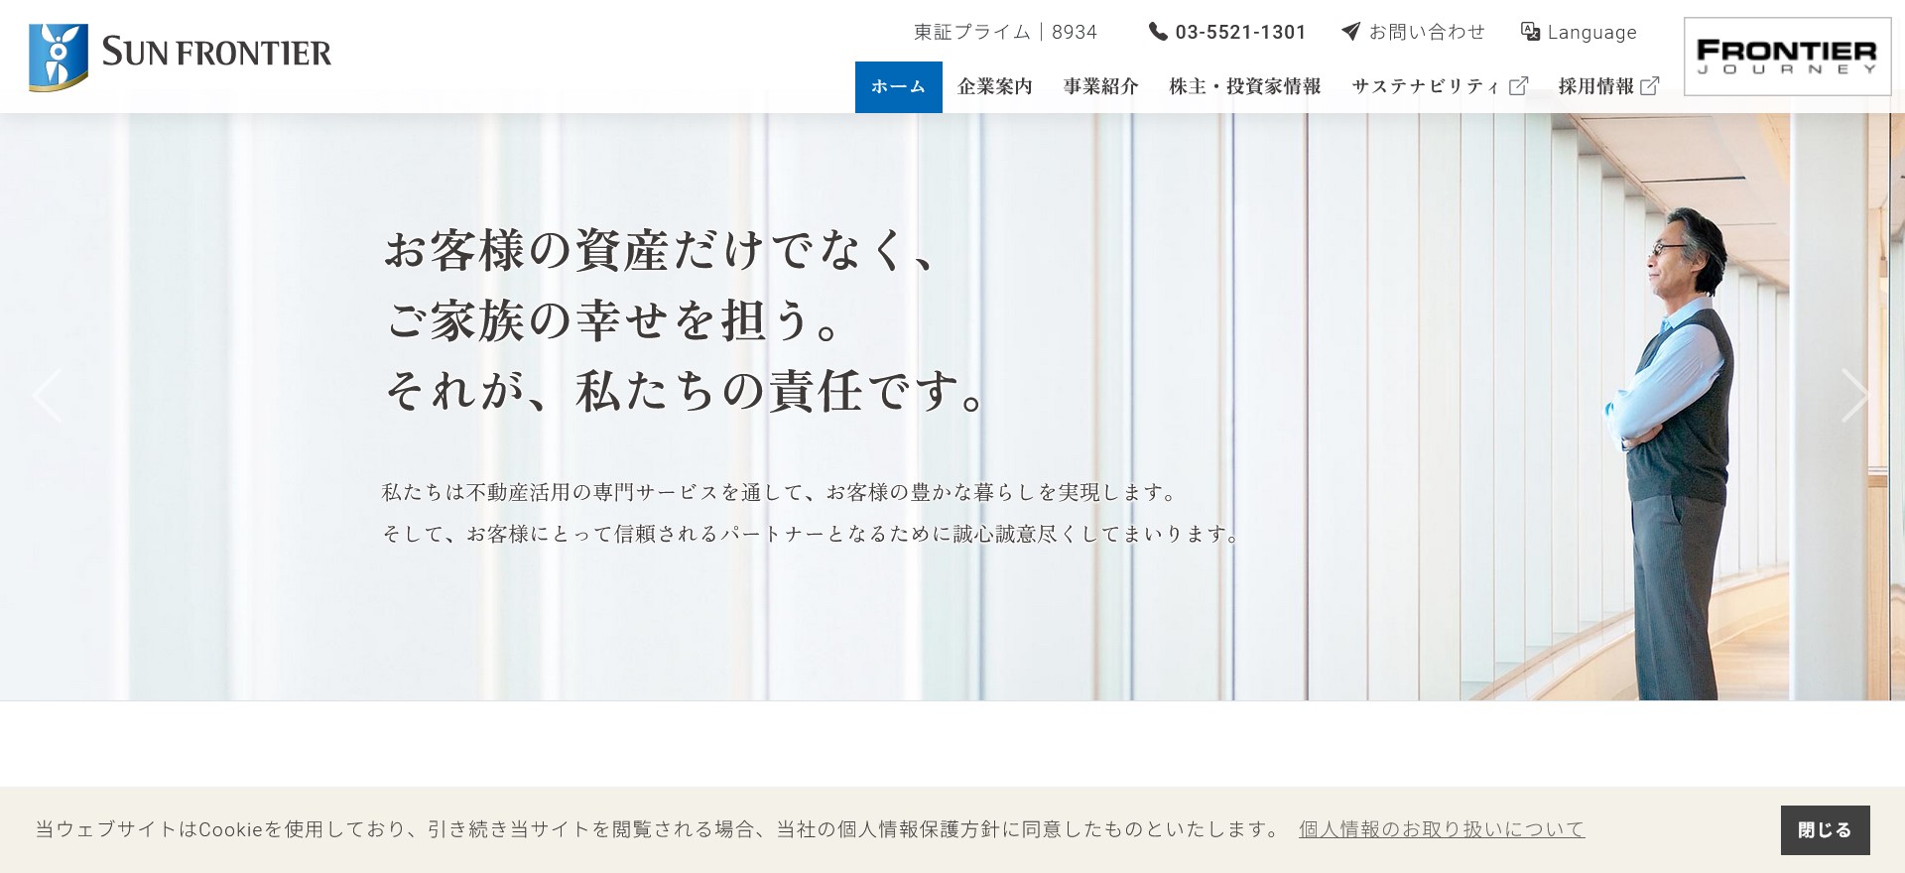Click phone number 03-5521-1301
Image resolution: width=1905 pixels, height=873 pixels.
[1240, 32]
